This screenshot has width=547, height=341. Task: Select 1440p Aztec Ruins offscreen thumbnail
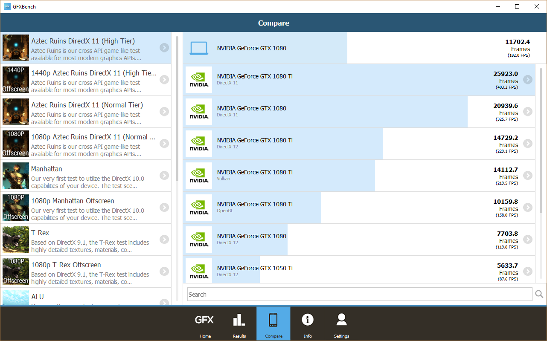point(16,80)
